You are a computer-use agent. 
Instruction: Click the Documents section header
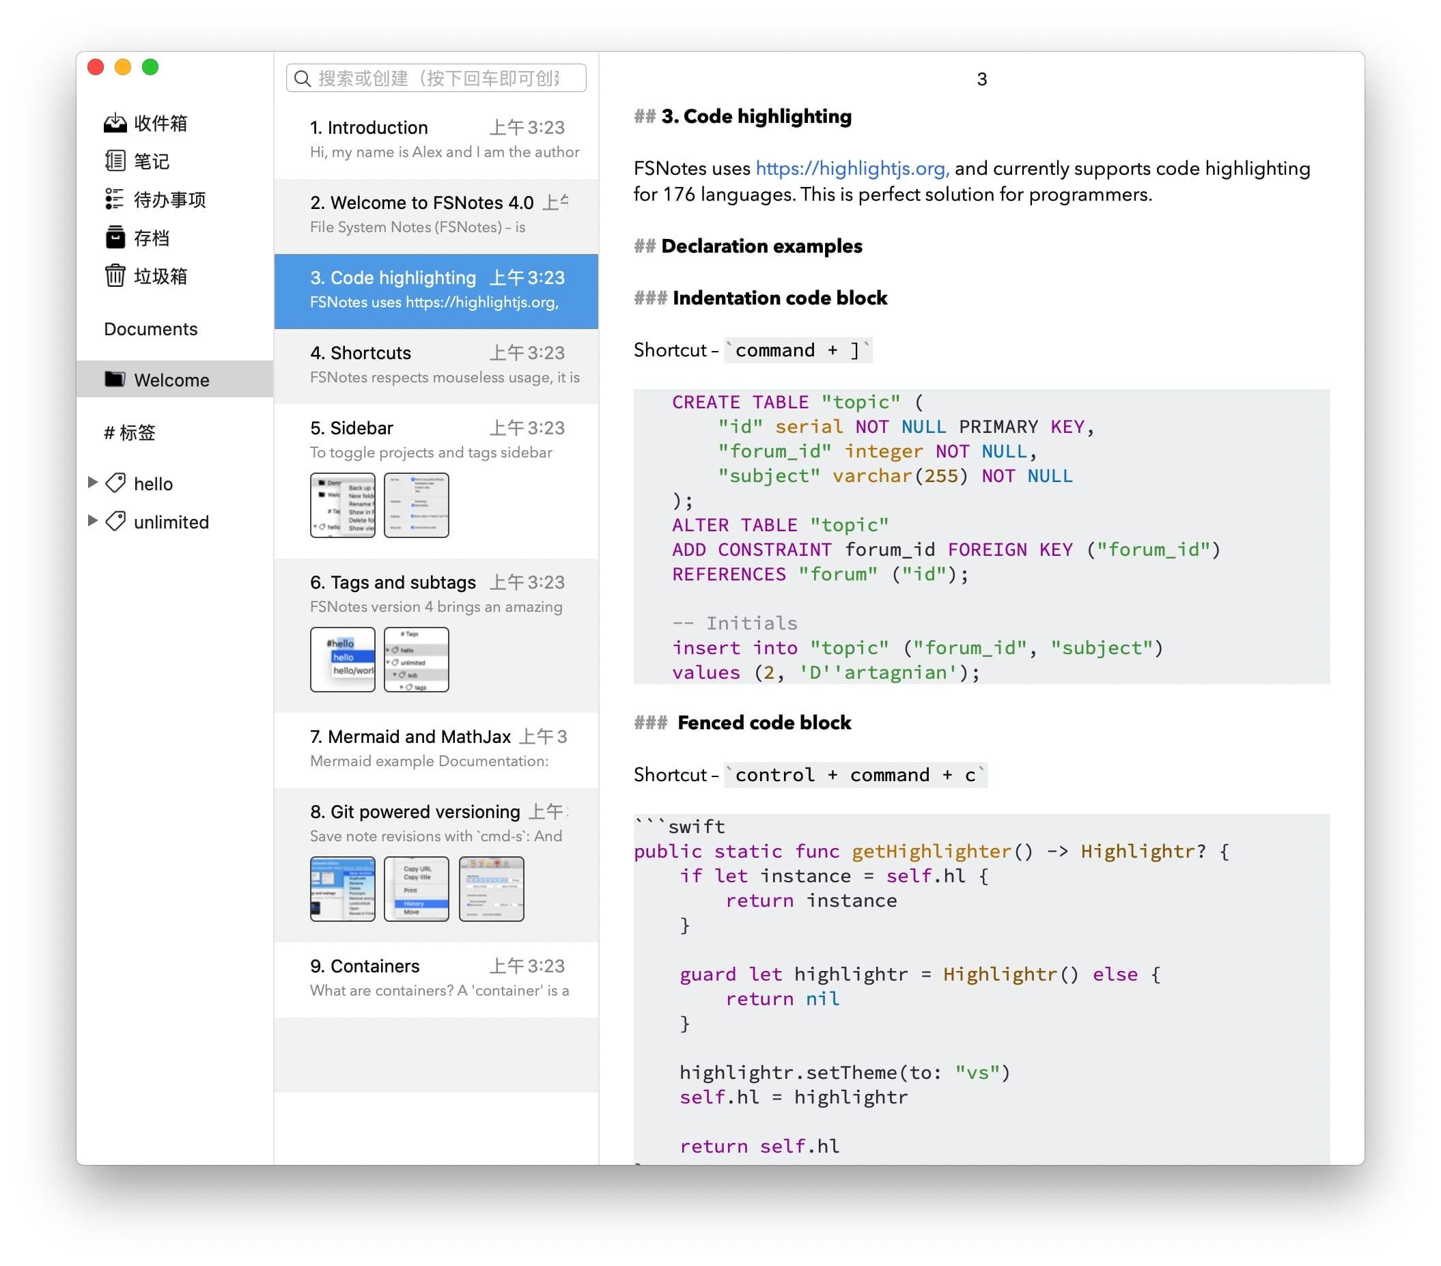(x=151, y=329)
